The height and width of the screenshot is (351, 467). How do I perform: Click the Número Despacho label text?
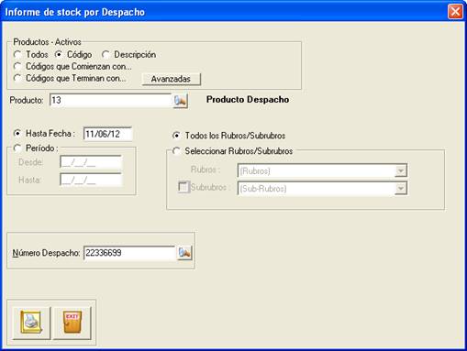[x=46, y=253]
